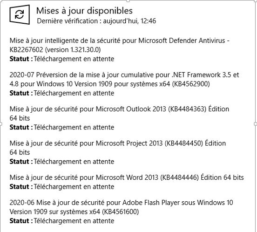Click the 'Dernière vérification' timestamp line
Image resolution: width=257 pixels, height=232 pixels.
(96, 21)
